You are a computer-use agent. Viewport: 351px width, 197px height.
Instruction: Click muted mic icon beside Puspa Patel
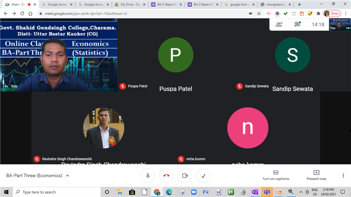123,86
